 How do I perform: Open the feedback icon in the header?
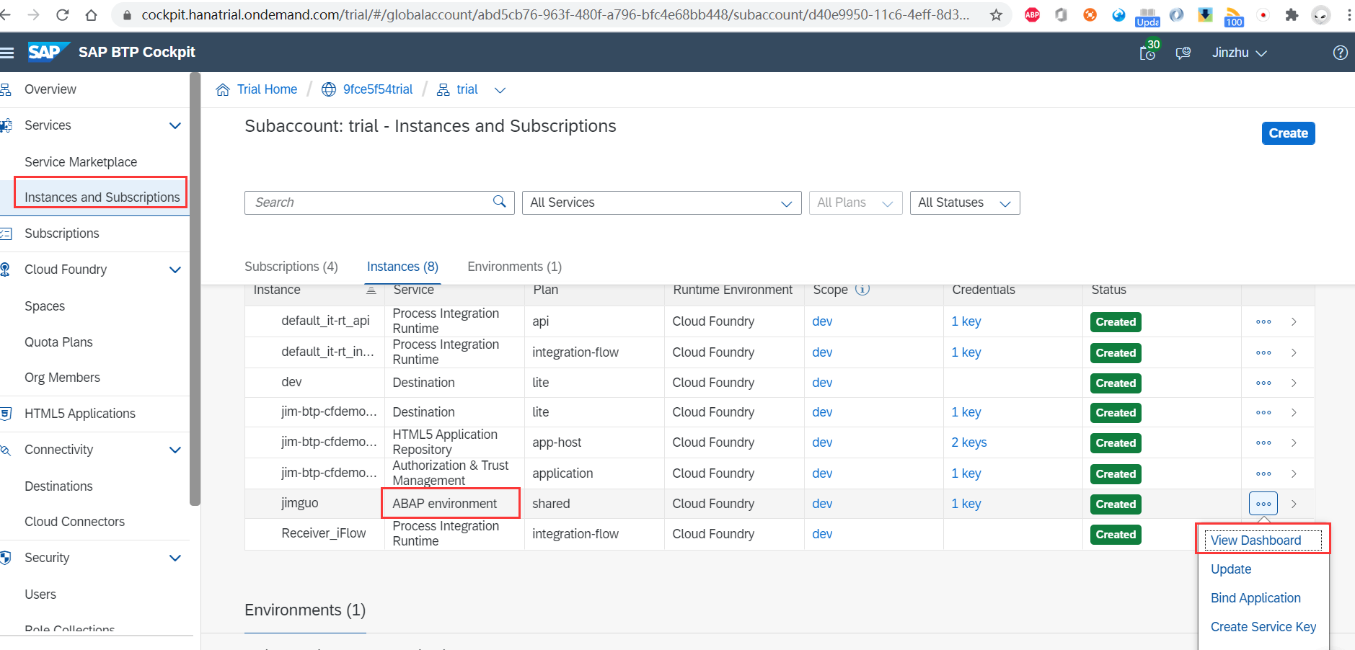click(x=1183, y=52)
